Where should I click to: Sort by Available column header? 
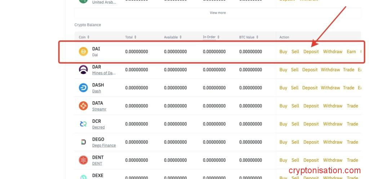pos(172,37)
